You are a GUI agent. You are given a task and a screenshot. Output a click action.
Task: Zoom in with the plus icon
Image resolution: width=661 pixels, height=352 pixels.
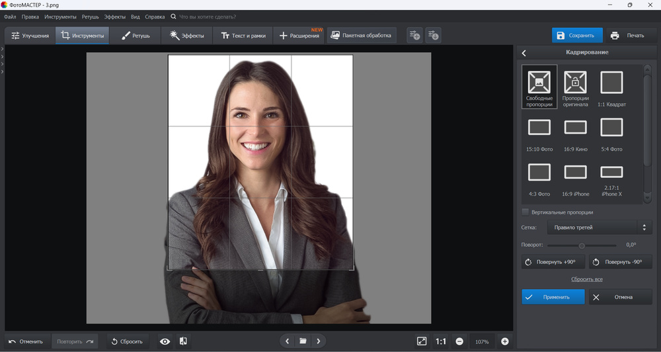[x=505, y=341]
